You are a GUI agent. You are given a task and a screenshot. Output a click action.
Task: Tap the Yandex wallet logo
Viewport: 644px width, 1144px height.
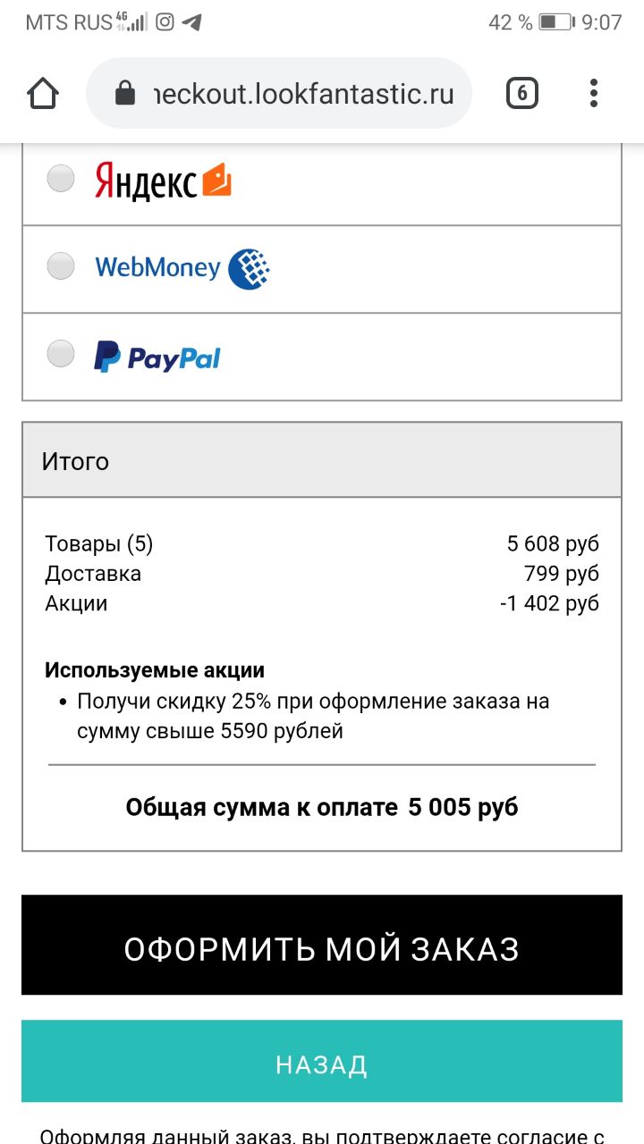click(216, 180)
